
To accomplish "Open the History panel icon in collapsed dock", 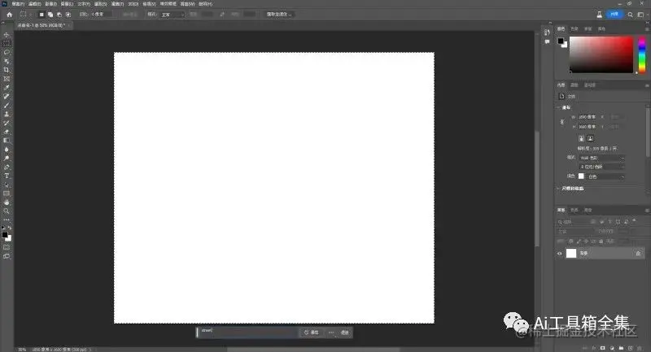I will pos(547,33).
